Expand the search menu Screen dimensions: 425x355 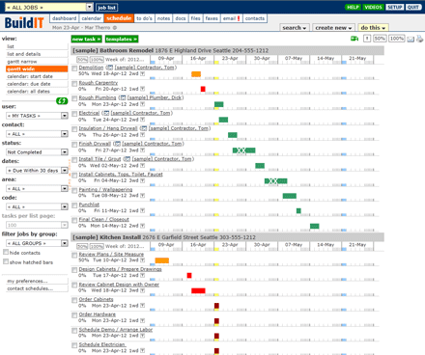tap(295, 28)
